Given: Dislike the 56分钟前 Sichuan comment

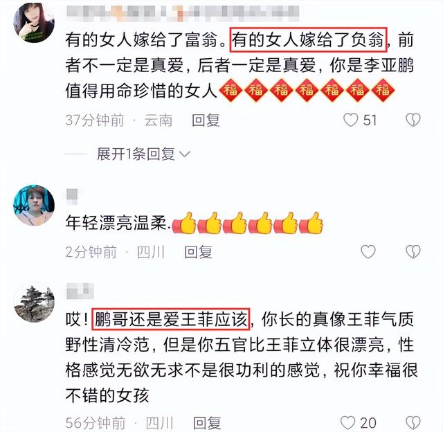Looking at the screenshot, I should [413, 423].
